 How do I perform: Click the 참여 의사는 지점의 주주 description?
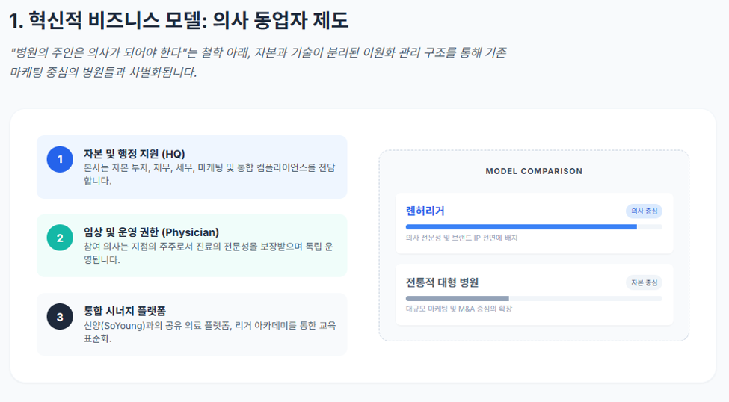click(209, 253)
